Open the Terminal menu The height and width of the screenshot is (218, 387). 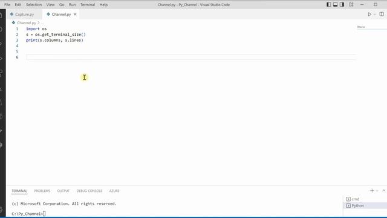(88, 5)
